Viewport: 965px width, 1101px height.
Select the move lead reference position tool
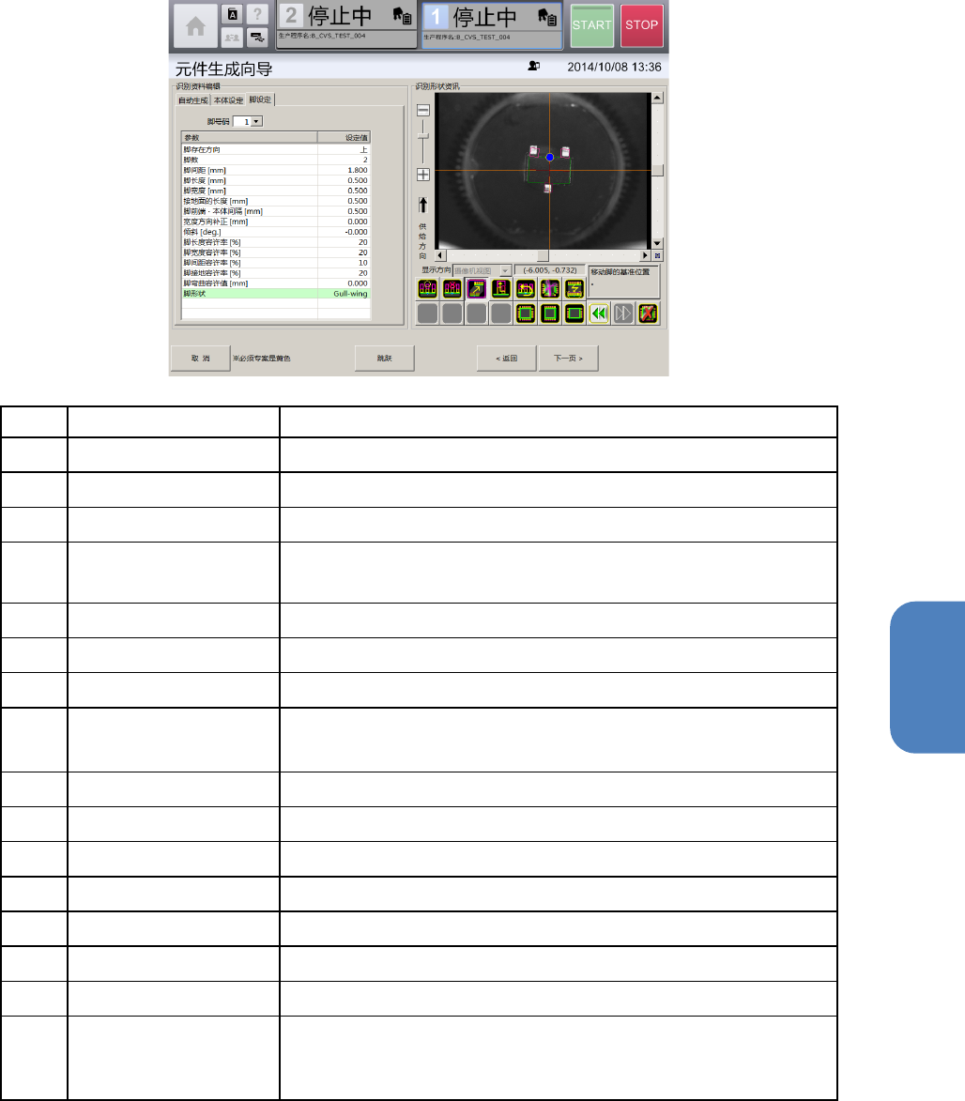click(x=477, y=288)
